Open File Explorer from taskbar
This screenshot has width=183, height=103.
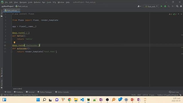click(x=76, y=100)
